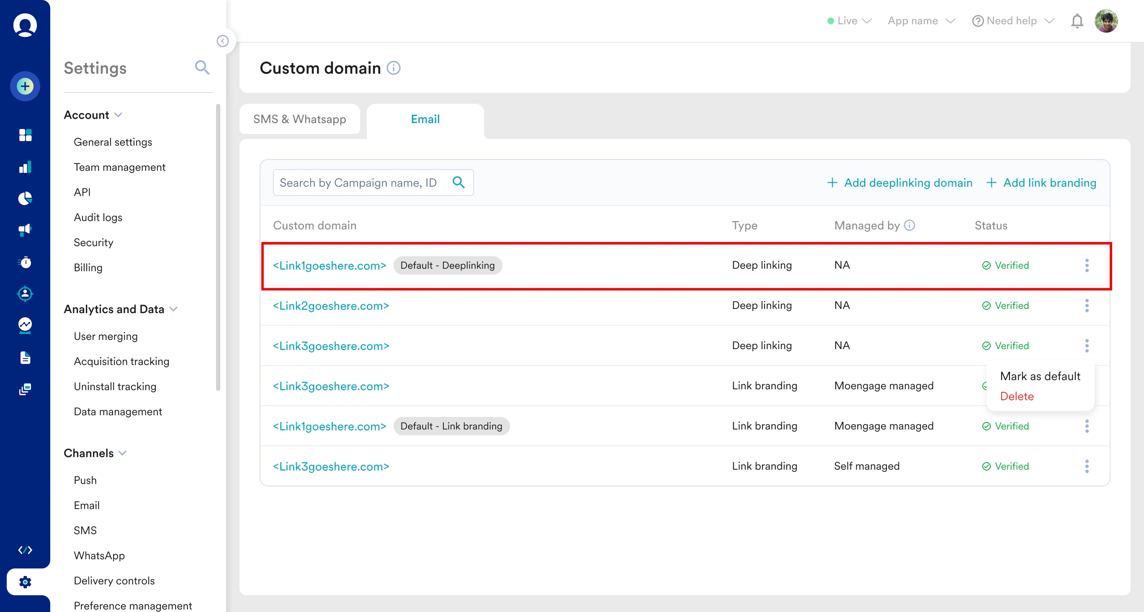Viewport: 1144px width, 612px height.
Task: Open three-dot menu for Link2goeshere.com row
Action: 1087,305
